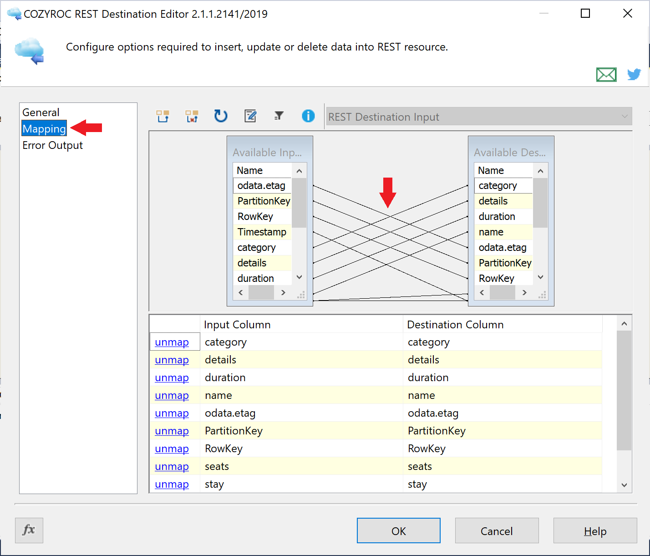
Task: Open the REST Destination Input dropdown
Action: point(479,117)
